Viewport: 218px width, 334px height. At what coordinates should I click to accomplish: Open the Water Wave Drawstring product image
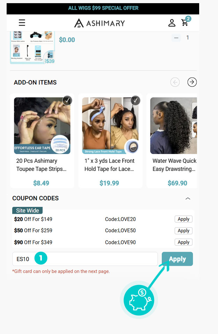(x=173, y=126)
